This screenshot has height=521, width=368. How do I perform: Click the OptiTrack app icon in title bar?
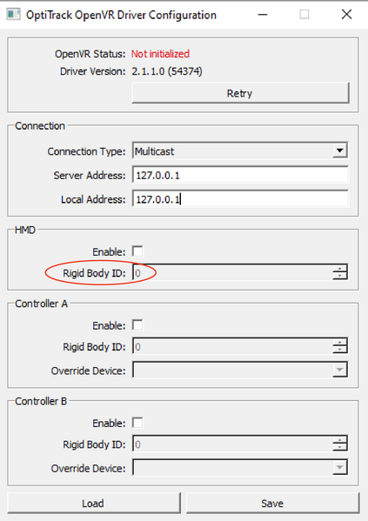[x=13, y=15]
